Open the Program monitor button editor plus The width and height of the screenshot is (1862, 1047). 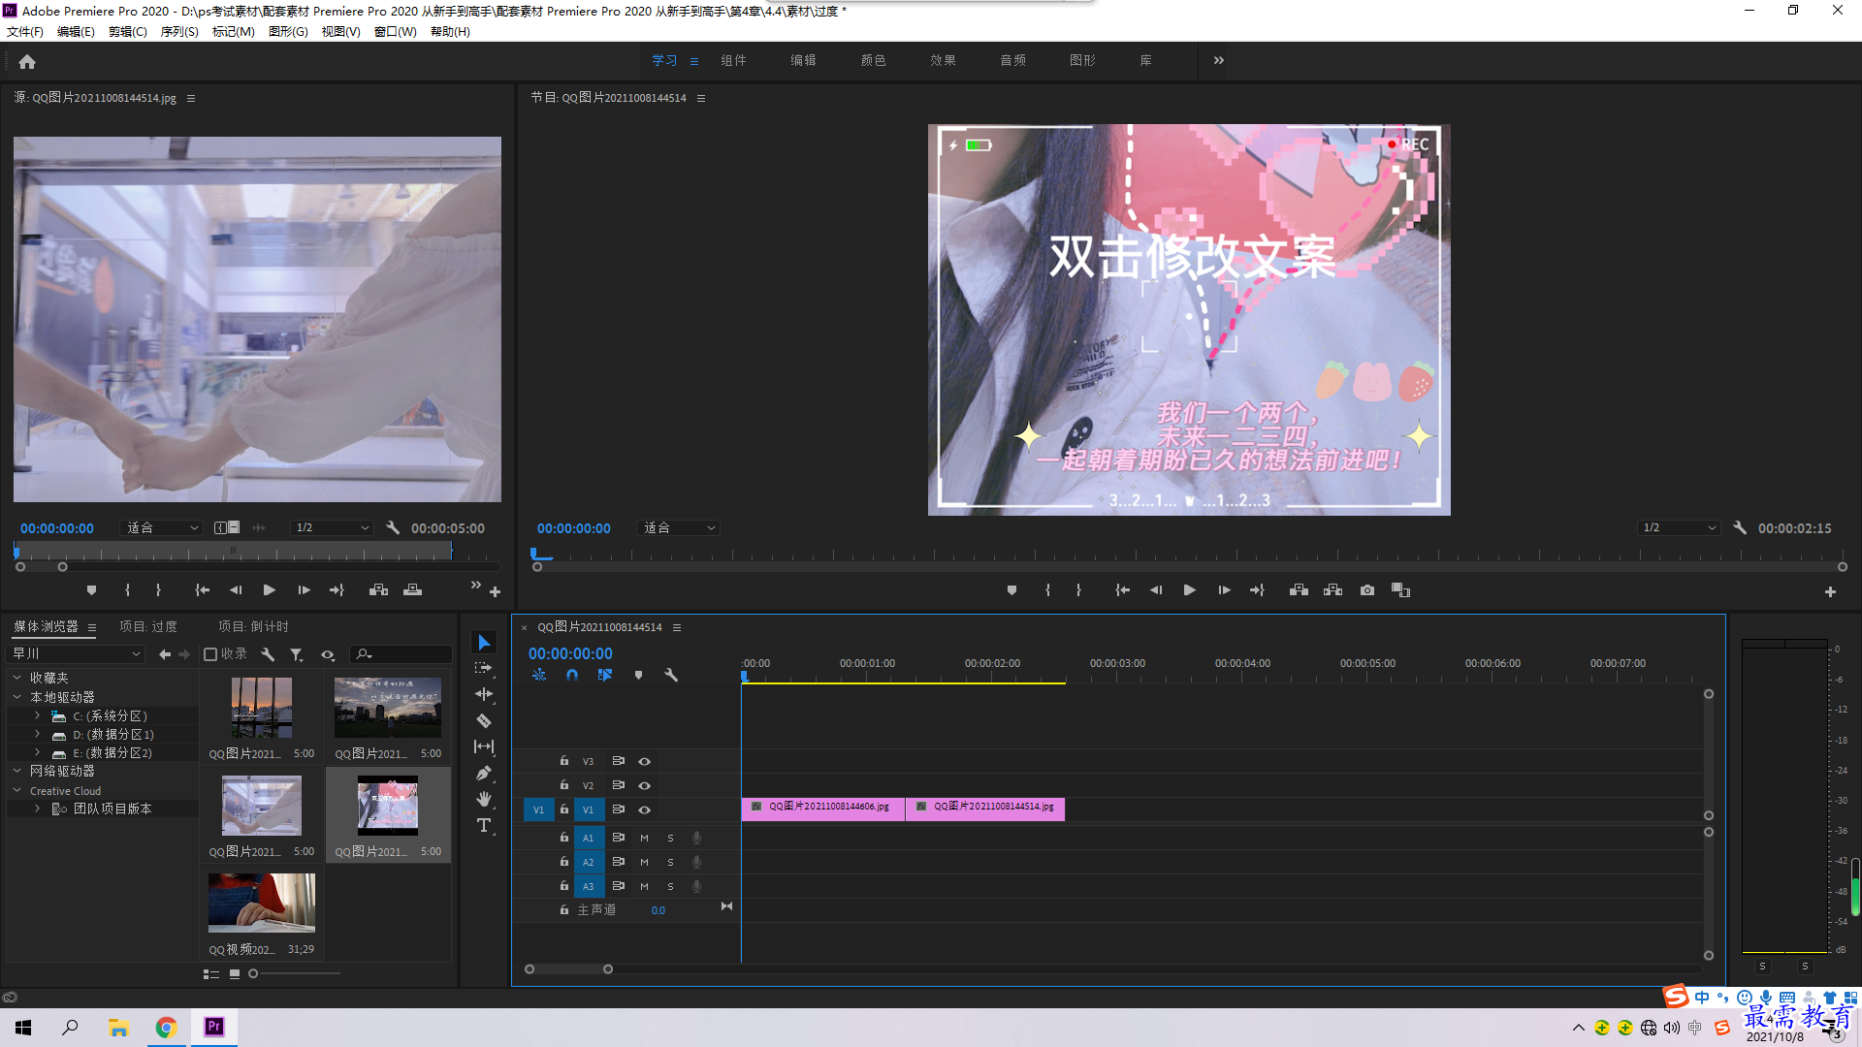click(1830, 591)
